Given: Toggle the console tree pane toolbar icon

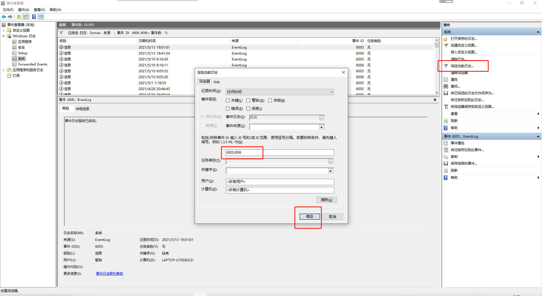Looking at the screenshot, I should 26,17.
